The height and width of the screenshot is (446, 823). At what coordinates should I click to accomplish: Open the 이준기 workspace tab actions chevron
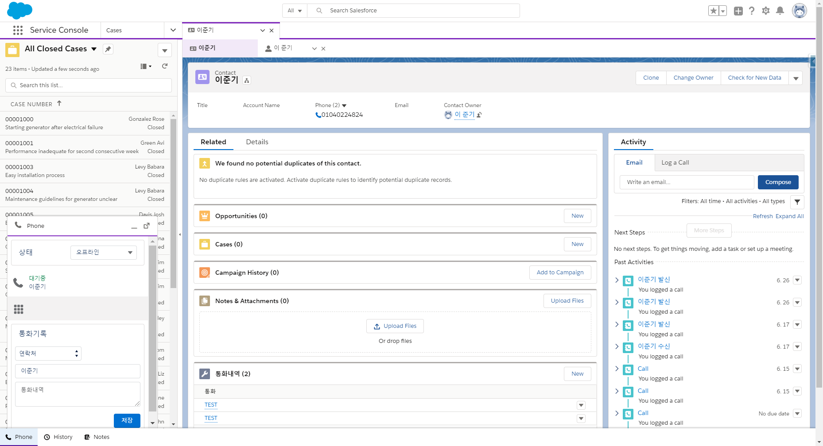point(263,31)
